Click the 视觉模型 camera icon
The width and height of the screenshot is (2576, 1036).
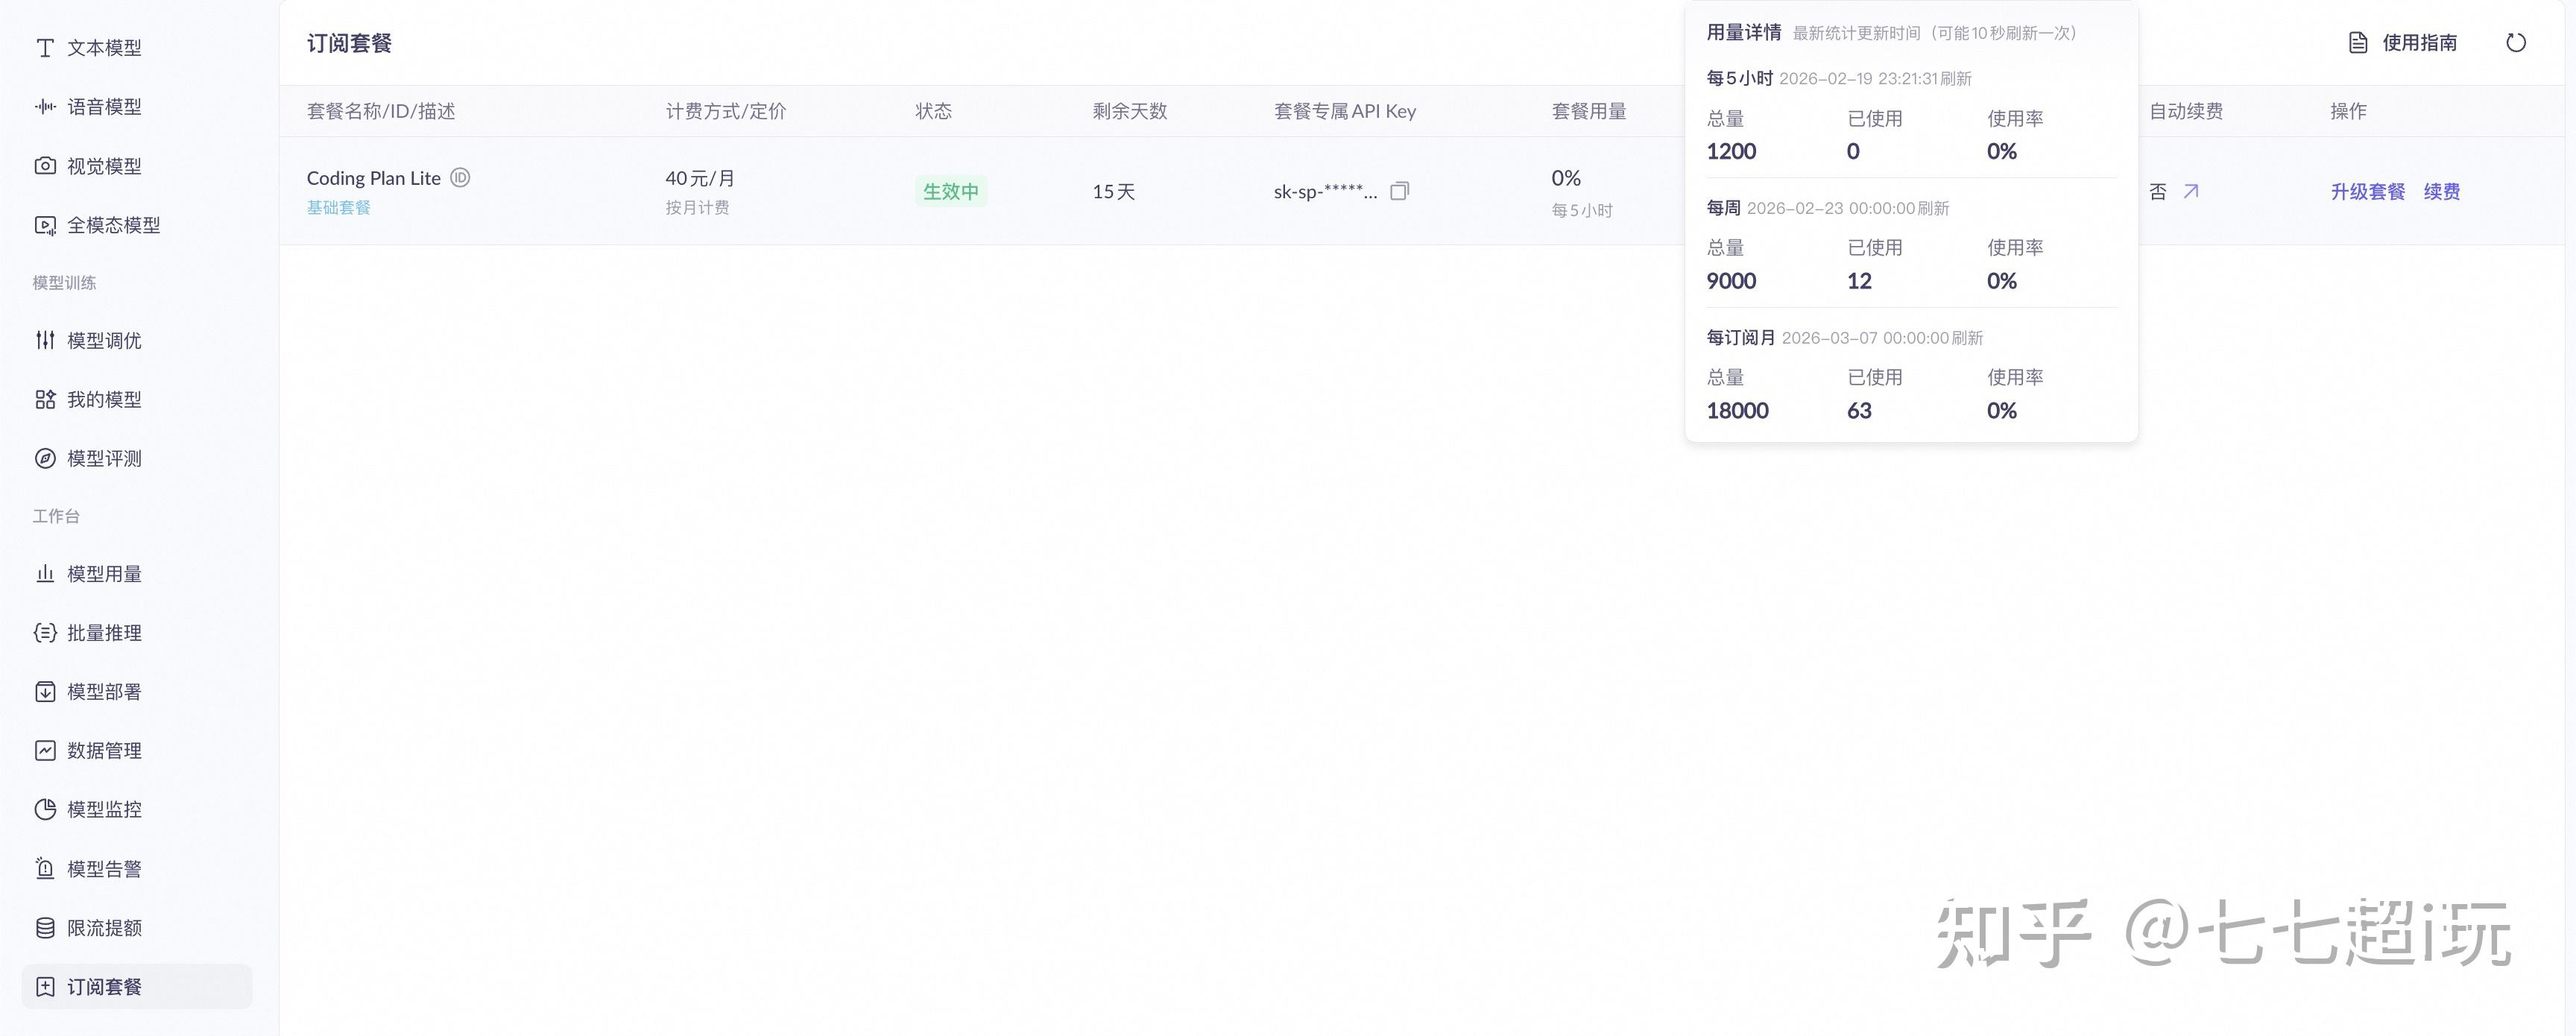[x=45, y=166]
